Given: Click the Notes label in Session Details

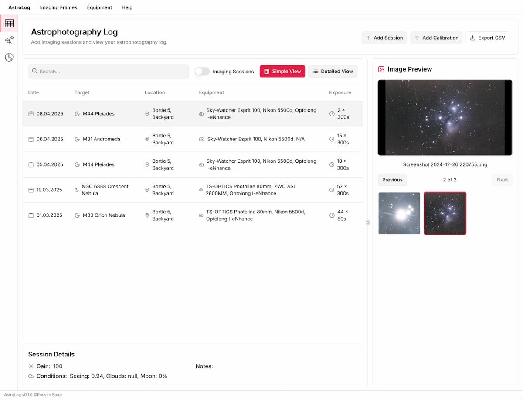Looking at the screenshot, I should coord(204,366).
